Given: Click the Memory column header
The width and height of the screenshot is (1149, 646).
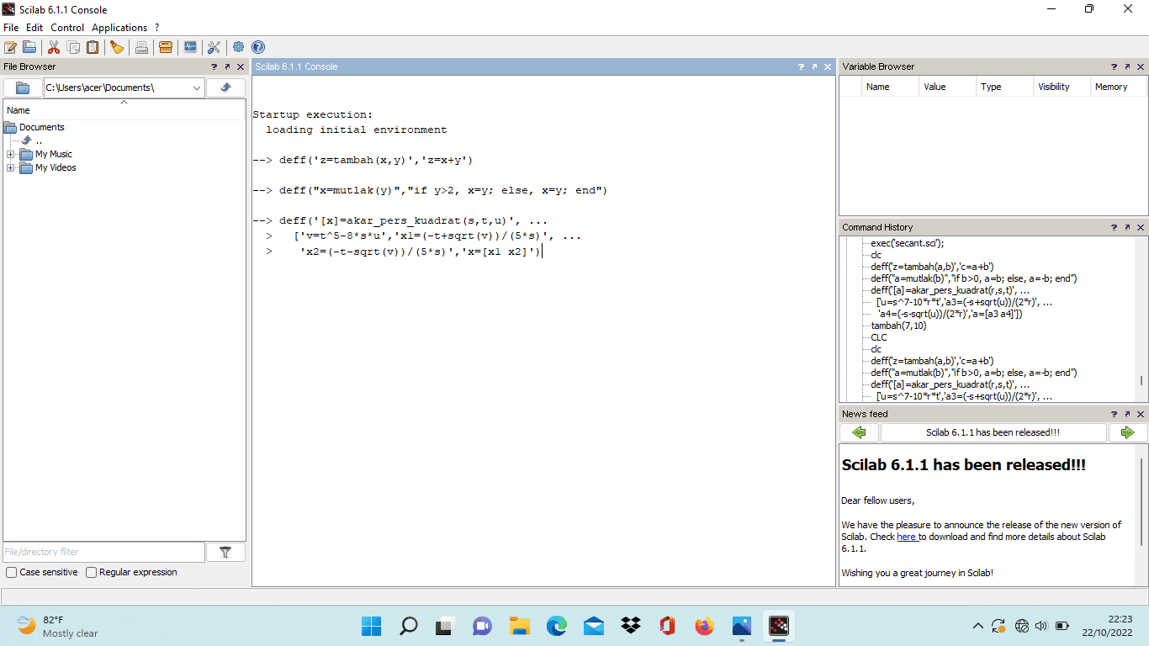Looking at the screenshot, I should [x=1120, y=87].
